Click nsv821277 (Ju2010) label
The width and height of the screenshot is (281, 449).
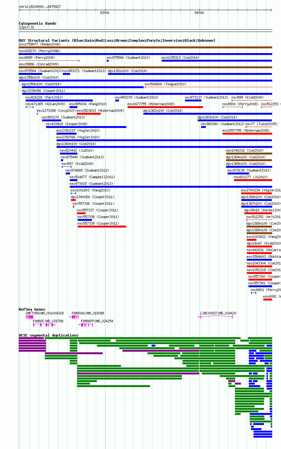(x=251, y=177)
